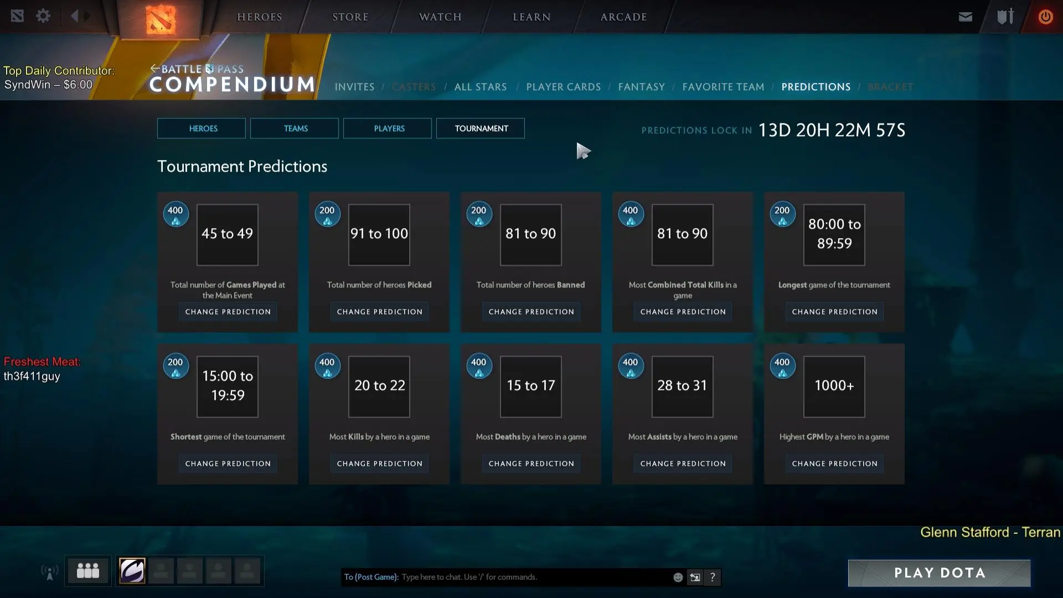Change prediction for total heroes Banned
The image size is (1063, 598).
531,312
